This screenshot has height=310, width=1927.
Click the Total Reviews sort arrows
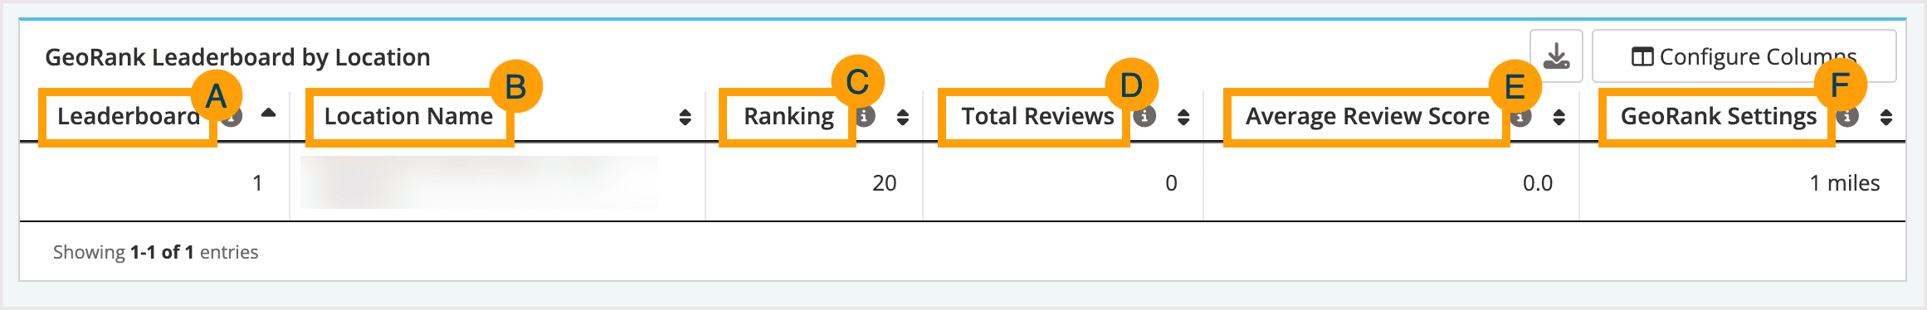point(1183,117)
